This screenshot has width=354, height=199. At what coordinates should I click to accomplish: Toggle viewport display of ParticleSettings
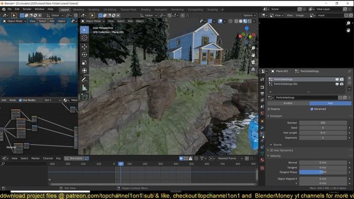coord(337,80)
